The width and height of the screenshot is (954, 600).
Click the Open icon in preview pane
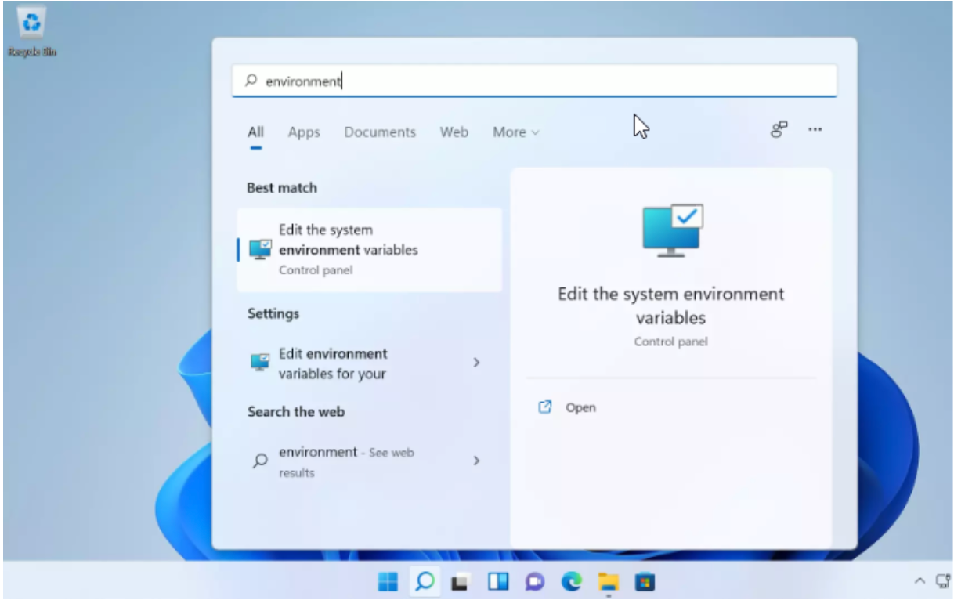tap(545, 407)
